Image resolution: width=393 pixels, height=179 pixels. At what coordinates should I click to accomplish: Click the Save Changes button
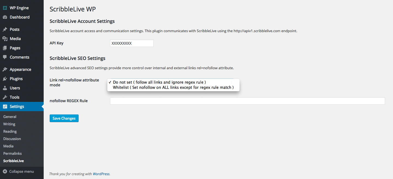[64, 118]
